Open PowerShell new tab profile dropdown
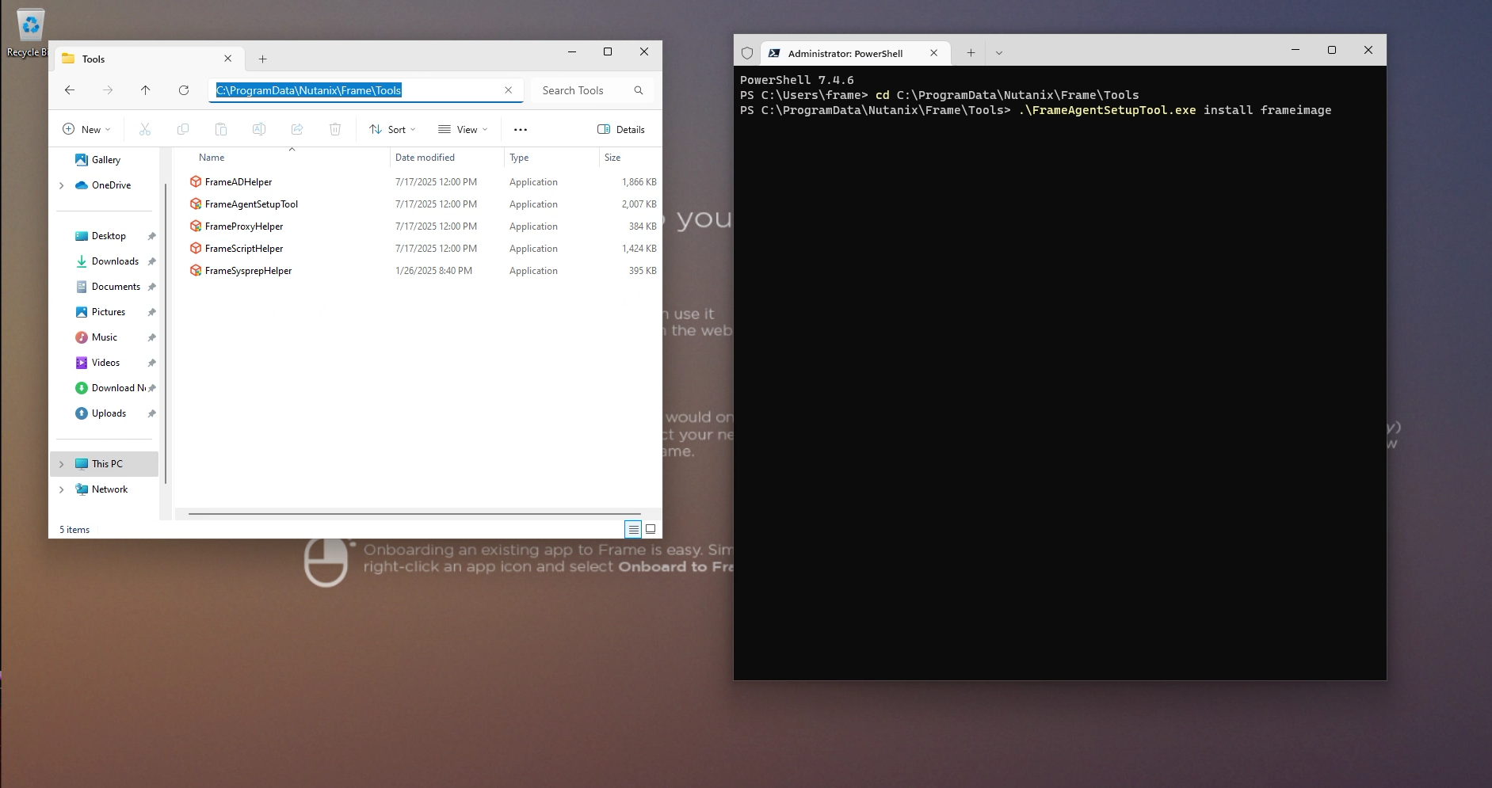Viewport: 1492px width, 788px height. [999, 53]
